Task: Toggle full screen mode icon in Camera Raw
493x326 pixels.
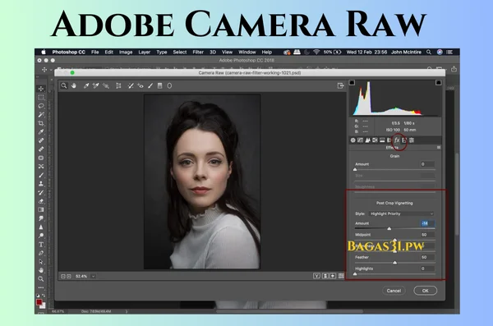Action: [x=340, y=85]
